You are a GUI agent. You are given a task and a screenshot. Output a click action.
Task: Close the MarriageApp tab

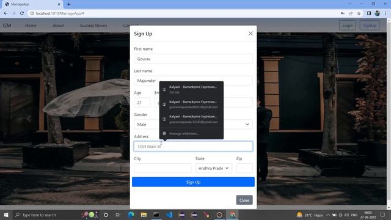[x=59, y=4]
